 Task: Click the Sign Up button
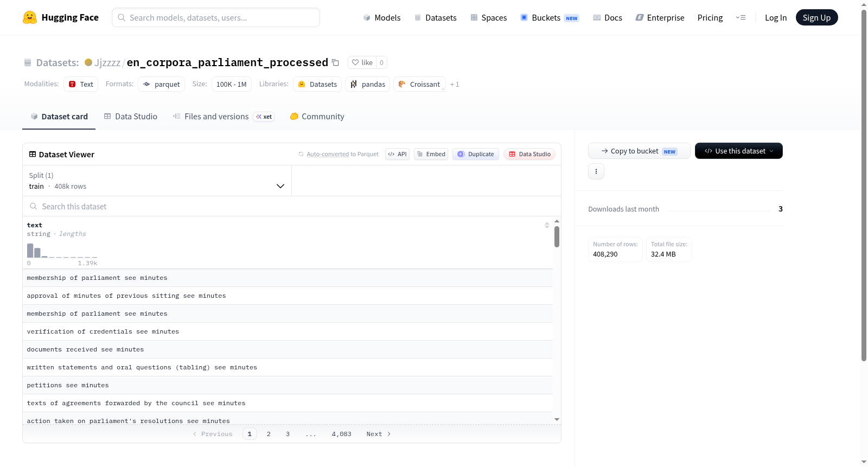[x=816, y=17]
